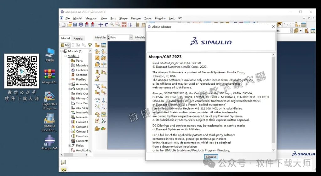Open render style dropdown arrow beside cube icon
This screenshot has height=176, width=321.
[301, 31]
